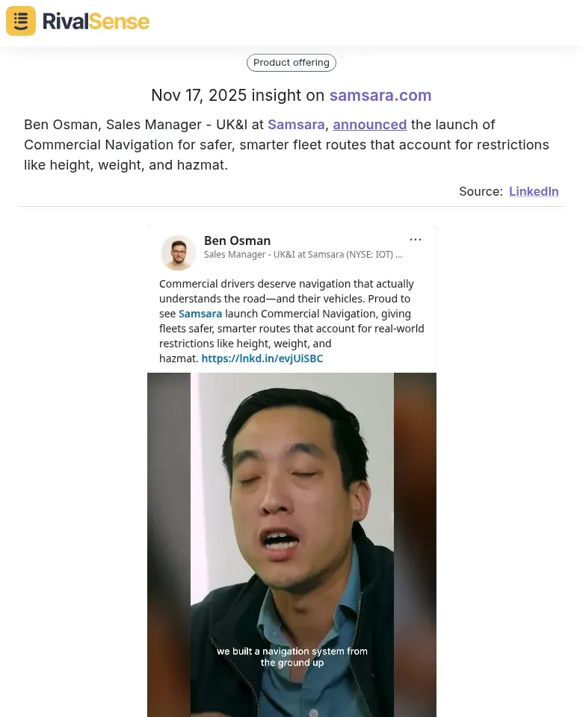Play the embedded video of the speaker

click(291, 544)
